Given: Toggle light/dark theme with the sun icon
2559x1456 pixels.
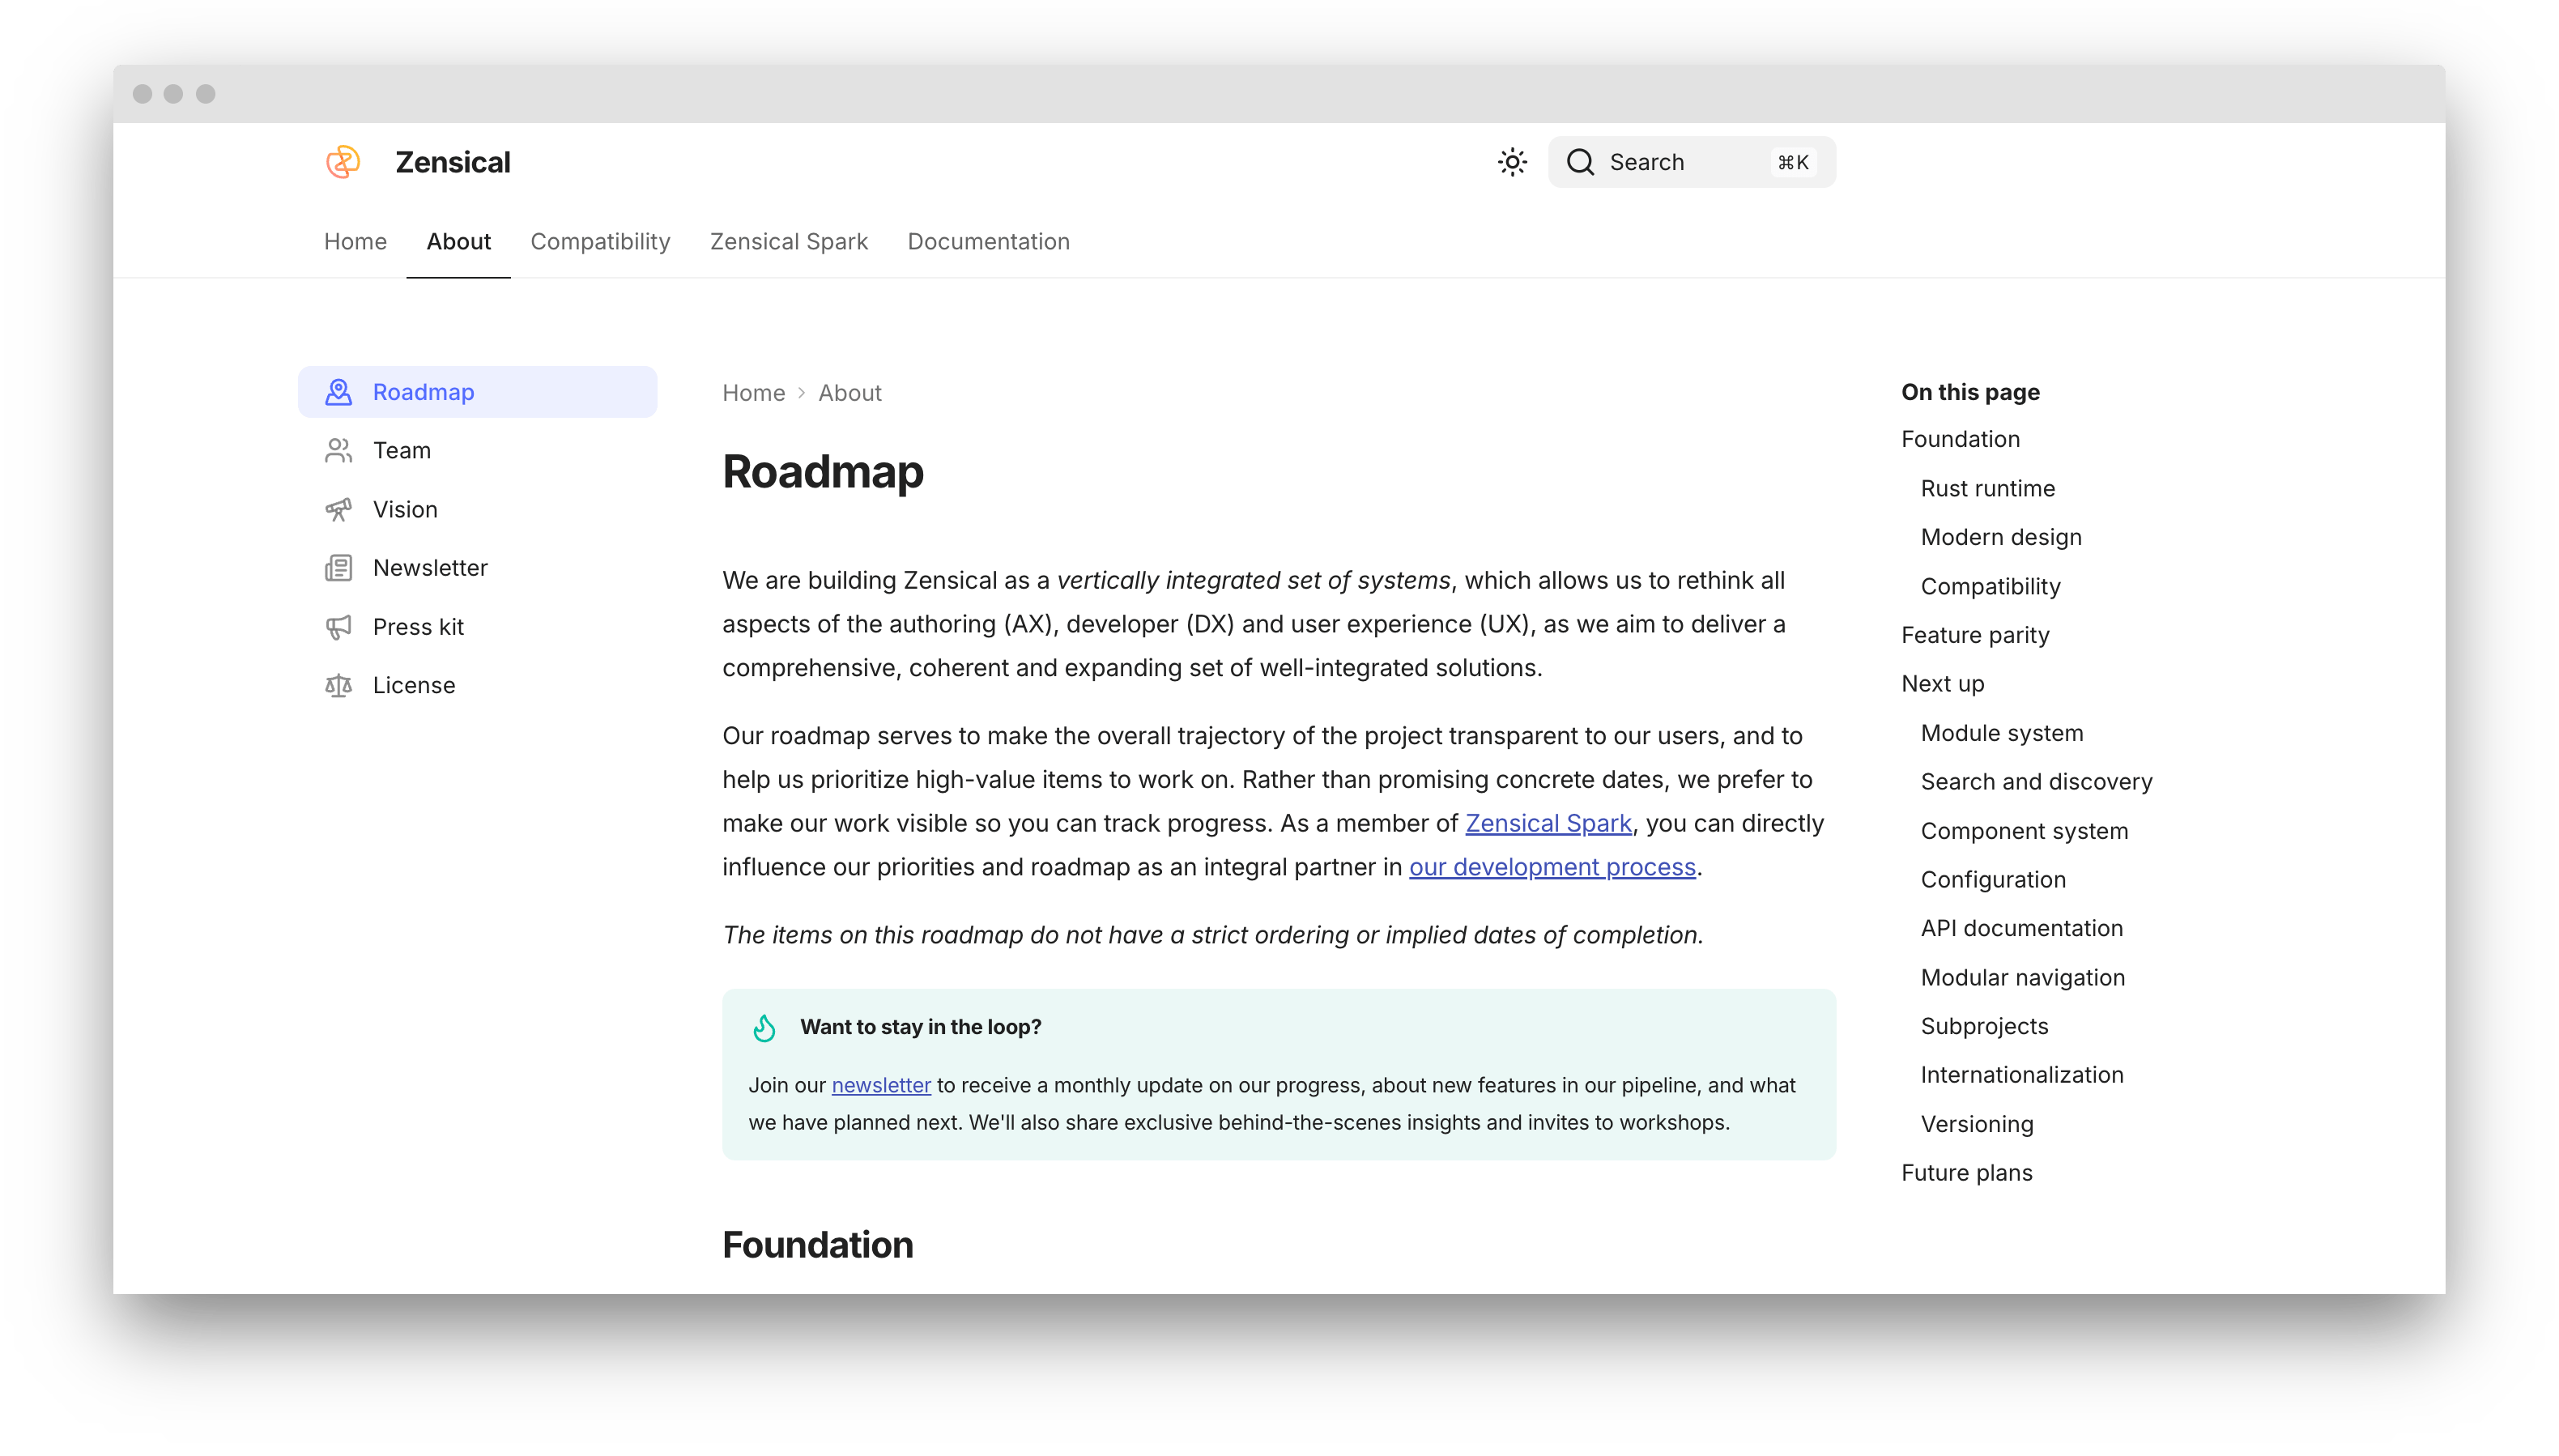Looking at the screenshot, I should 1510,161.
